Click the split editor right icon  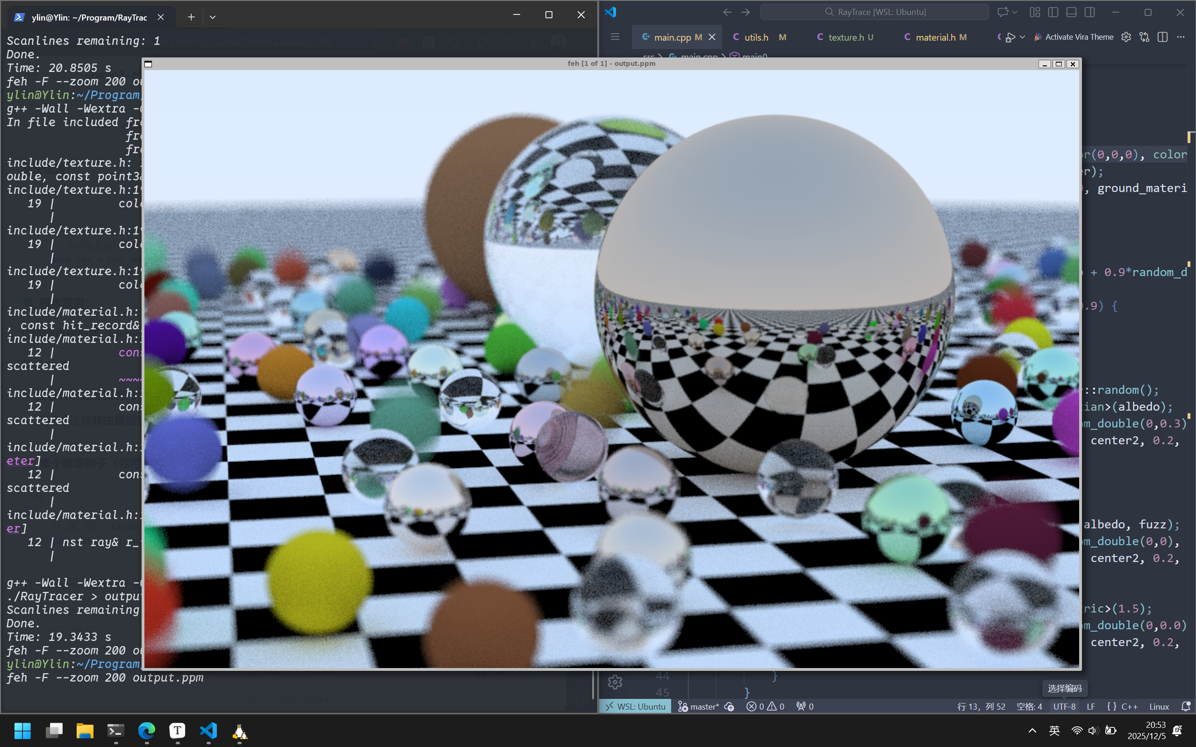tap(1162, 37)
